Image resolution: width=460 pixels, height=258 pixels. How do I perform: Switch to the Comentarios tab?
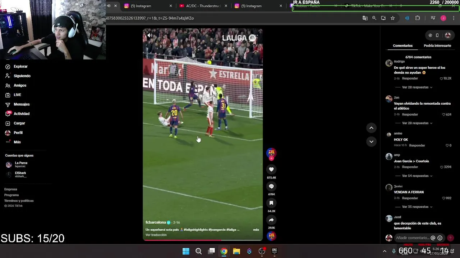tap(402, 46)
